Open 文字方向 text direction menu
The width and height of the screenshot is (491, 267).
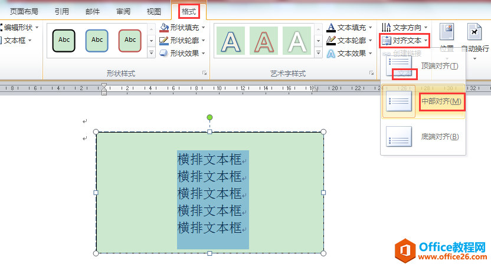point(405,28)
